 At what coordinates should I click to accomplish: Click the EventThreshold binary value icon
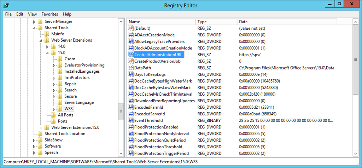click(x=131, y=120)
